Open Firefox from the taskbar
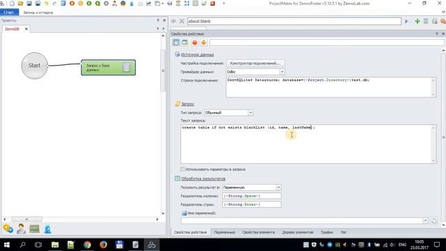The image size is (446, 251). 103,245
